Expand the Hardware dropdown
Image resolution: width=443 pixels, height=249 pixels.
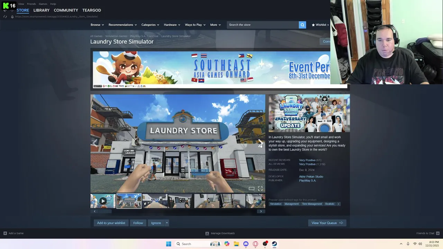click(x=172, y=25)
